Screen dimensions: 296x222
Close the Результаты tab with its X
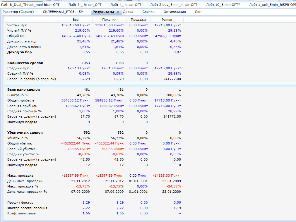pyautogui.click(x=118, y=12)
